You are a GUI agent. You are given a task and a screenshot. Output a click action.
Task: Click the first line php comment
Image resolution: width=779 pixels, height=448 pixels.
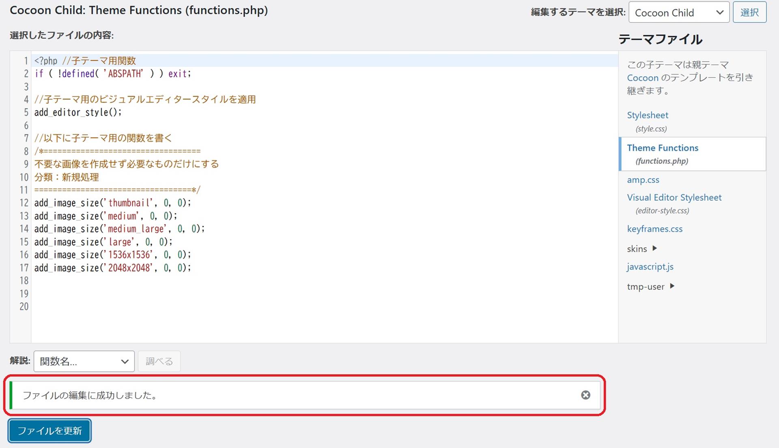click(x=85, y=61)
